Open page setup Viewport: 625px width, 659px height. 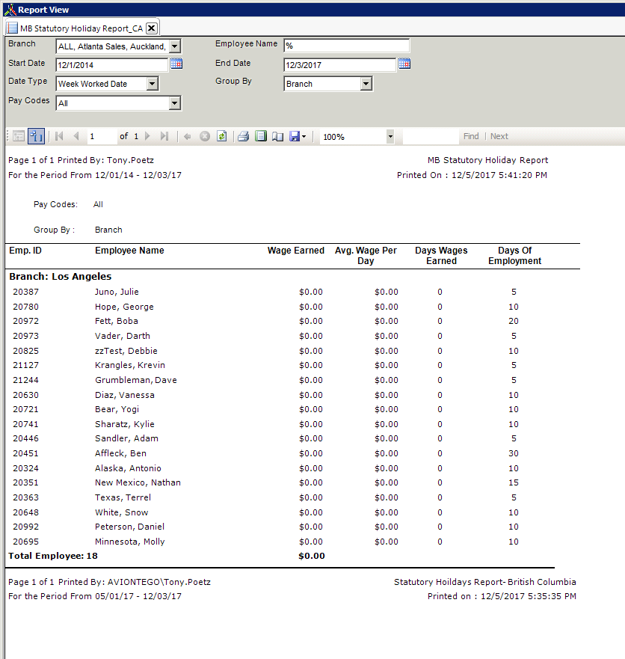[277, 136]
